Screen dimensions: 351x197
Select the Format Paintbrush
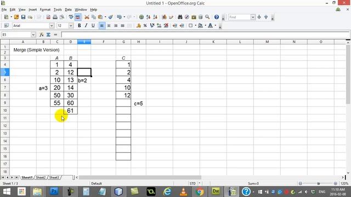coord(110,17)
